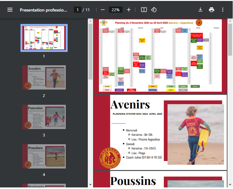233x189 pixels.
Task: Click the 'Samedi' bullet in Avenirs page
Action: pos(130,144)
